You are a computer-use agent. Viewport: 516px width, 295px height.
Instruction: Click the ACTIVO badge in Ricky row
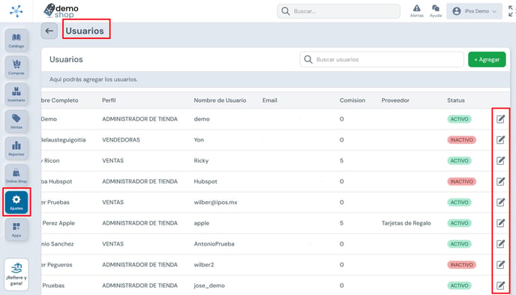coord(459,161)
